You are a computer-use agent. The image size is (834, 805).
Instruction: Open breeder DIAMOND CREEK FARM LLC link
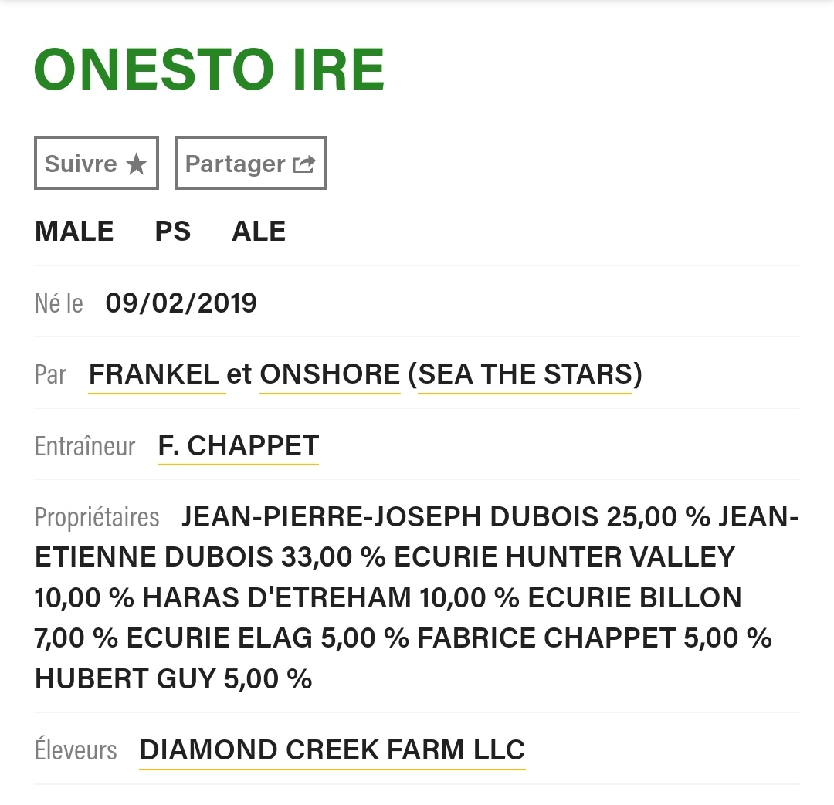[332, 749]
